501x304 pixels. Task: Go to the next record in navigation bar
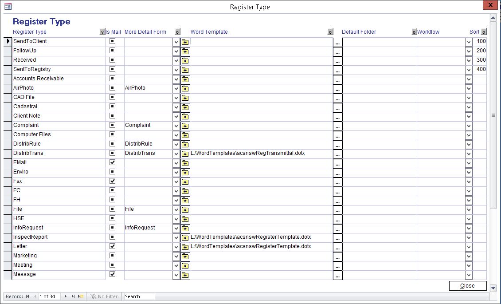coord(66,296)
